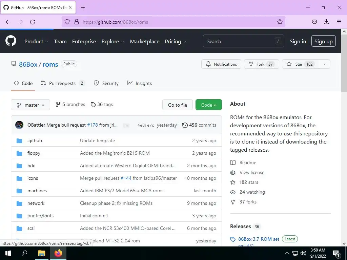Open the green Code dropdown button
Viewport: 347px width, 260px height.
click(x=208, y=105)
